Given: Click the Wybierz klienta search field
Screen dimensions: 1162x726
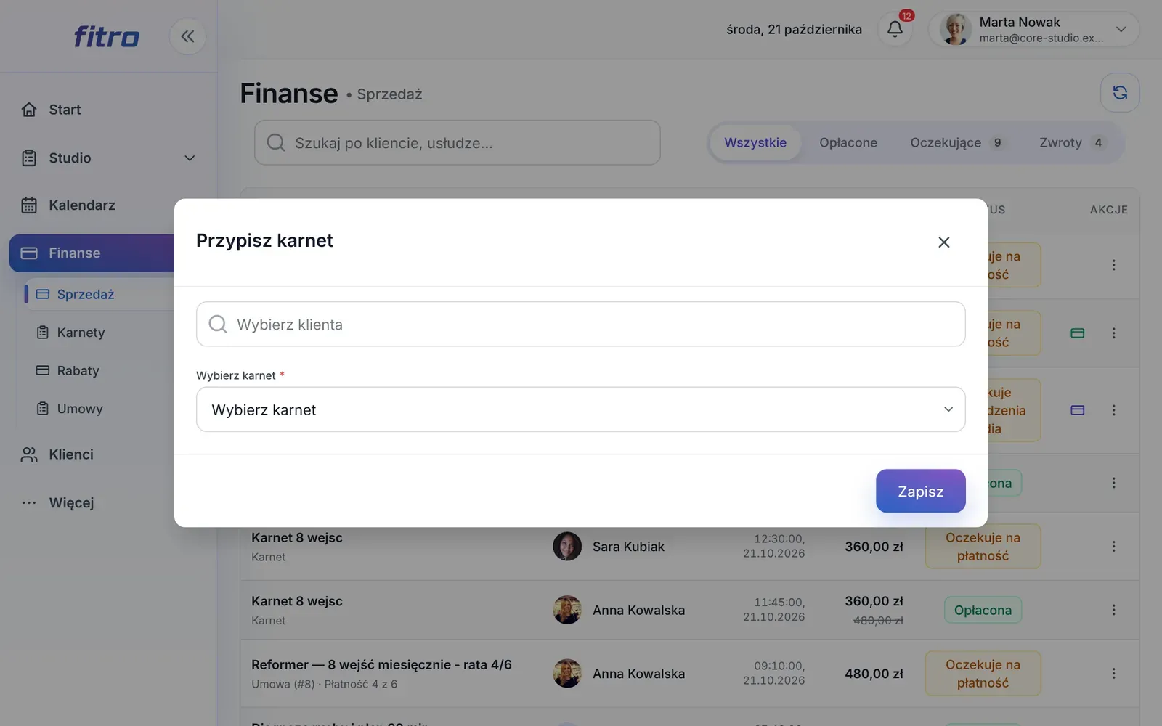Looking at the screenshot, I should coord(580,324).
